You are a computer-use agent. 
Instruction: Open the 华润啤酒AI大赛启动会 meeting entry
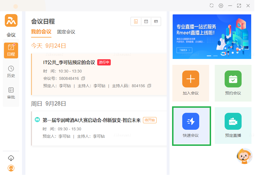(x=91, y=120)
